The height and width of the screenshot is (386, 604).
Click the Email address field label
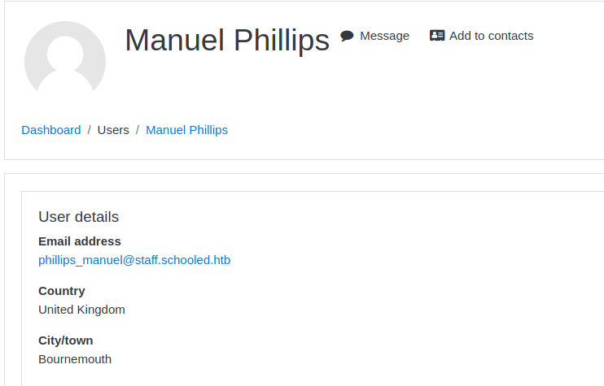tap(80, 241)
